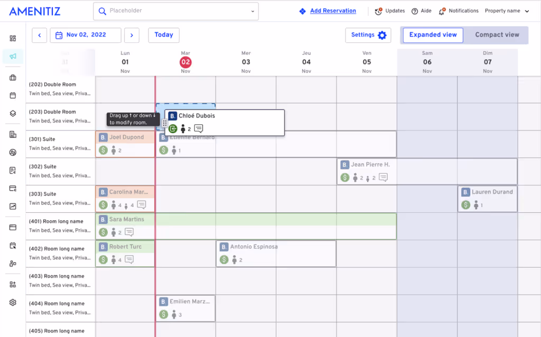541x337 pixels.
Task: Open the Settings button
Action: pyautogui.click(x=368, y=35)
